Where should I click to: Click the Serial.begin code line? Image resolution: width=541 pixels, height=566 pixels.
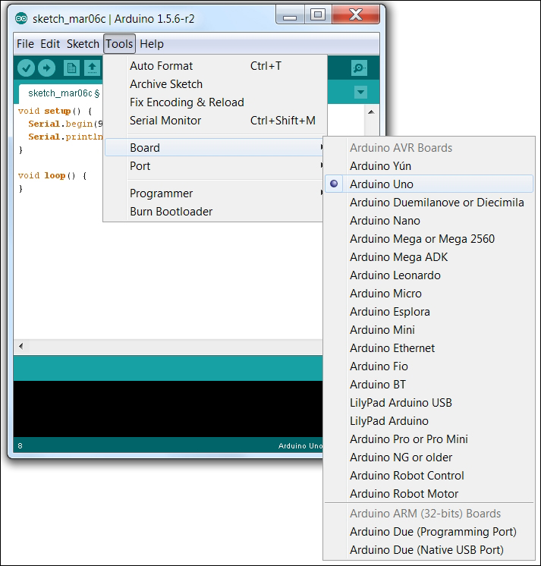[65, 124]
